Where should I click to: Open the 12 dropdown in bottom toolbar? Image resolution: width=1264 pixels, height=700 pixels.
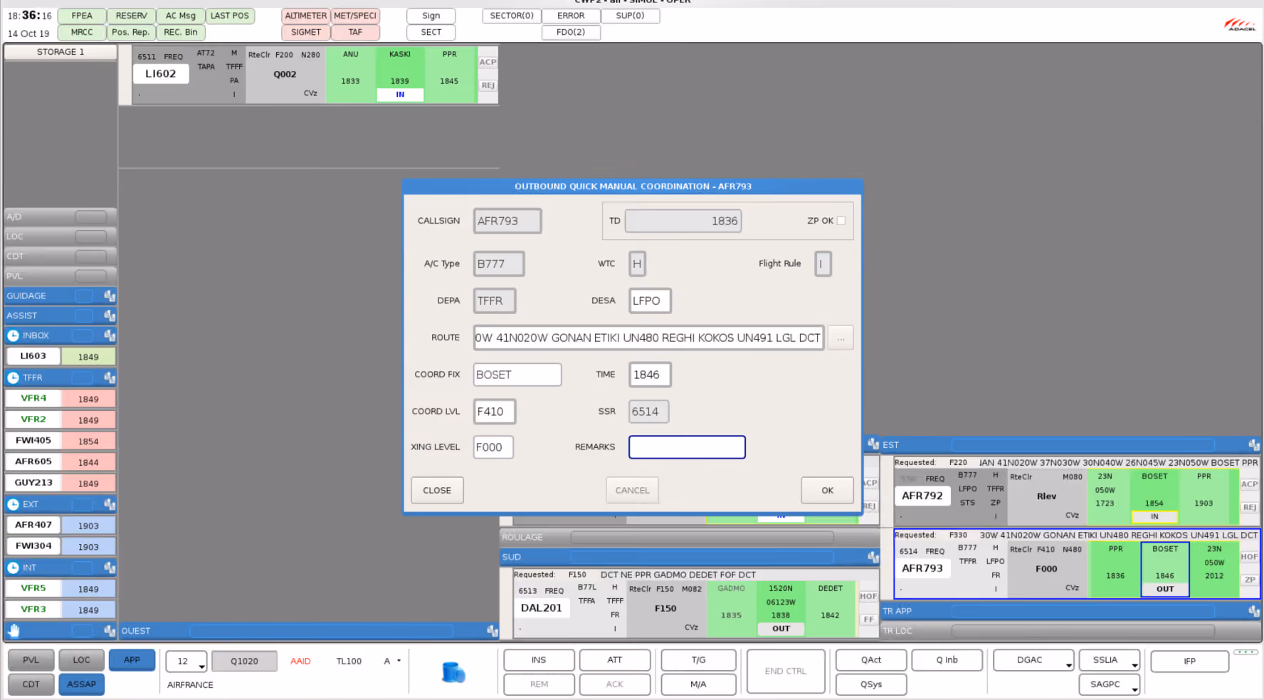click(186, 662)
